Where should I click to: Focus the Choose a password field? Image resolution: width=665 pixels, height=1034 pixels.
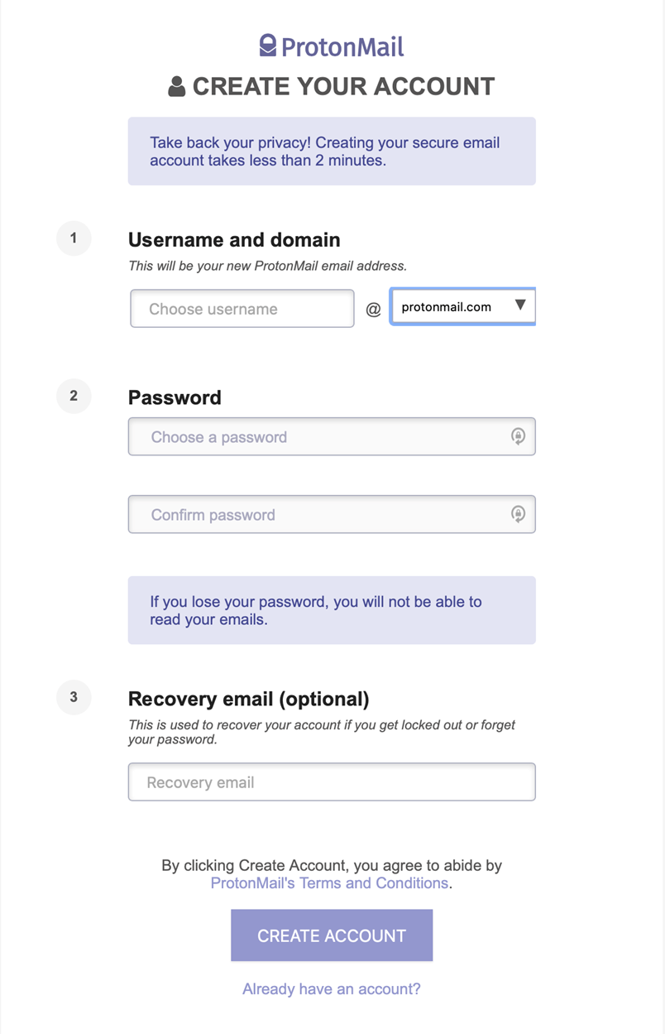click(x=332, y=436)
